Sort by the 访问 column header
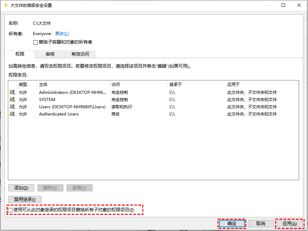Screen dimensions: 308x231 pos(138,85)
